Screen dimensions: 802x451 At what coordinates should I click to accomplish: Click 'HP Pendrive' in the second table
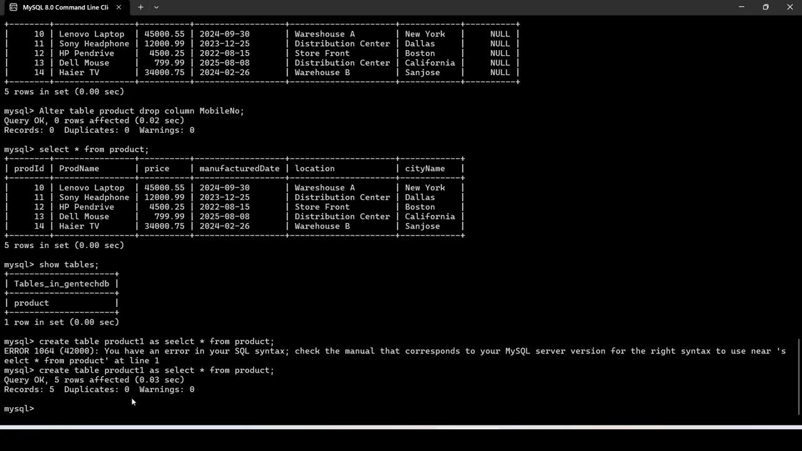click(x=86, y=207)
